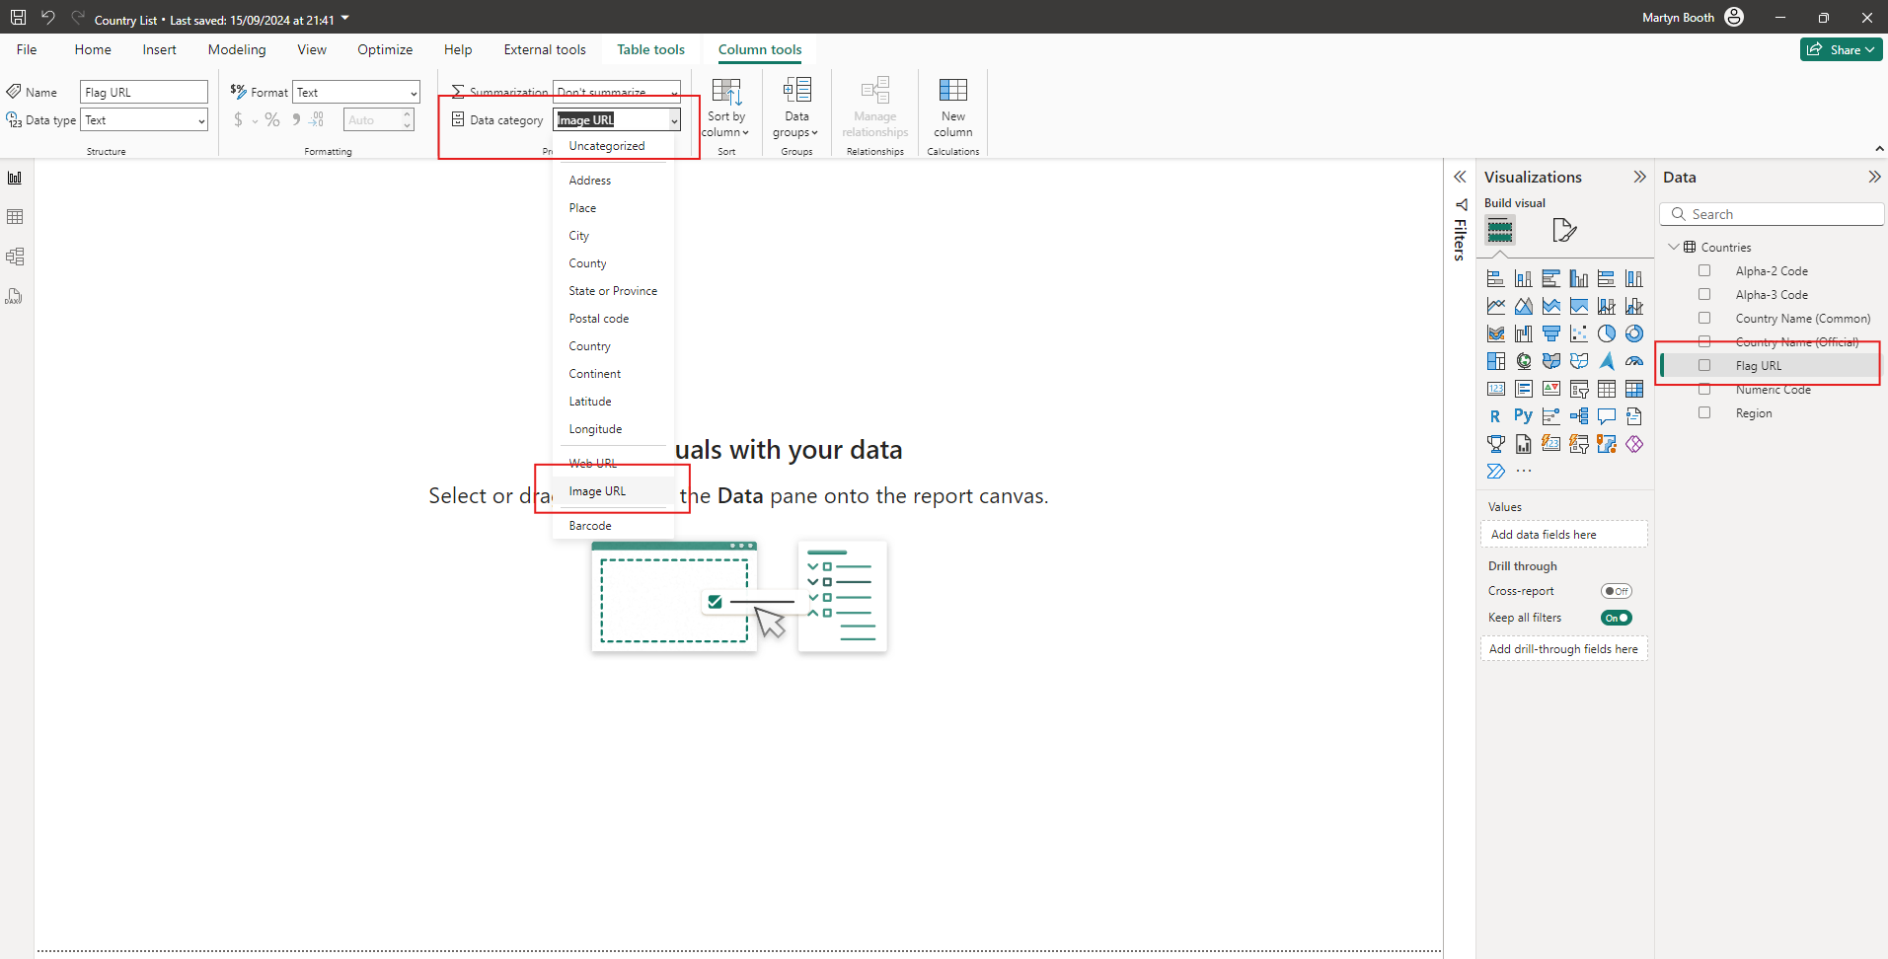Collapse the Countries table in Data pane
The height and width of the screenshot is (959, 1888).
point(1673,247)
